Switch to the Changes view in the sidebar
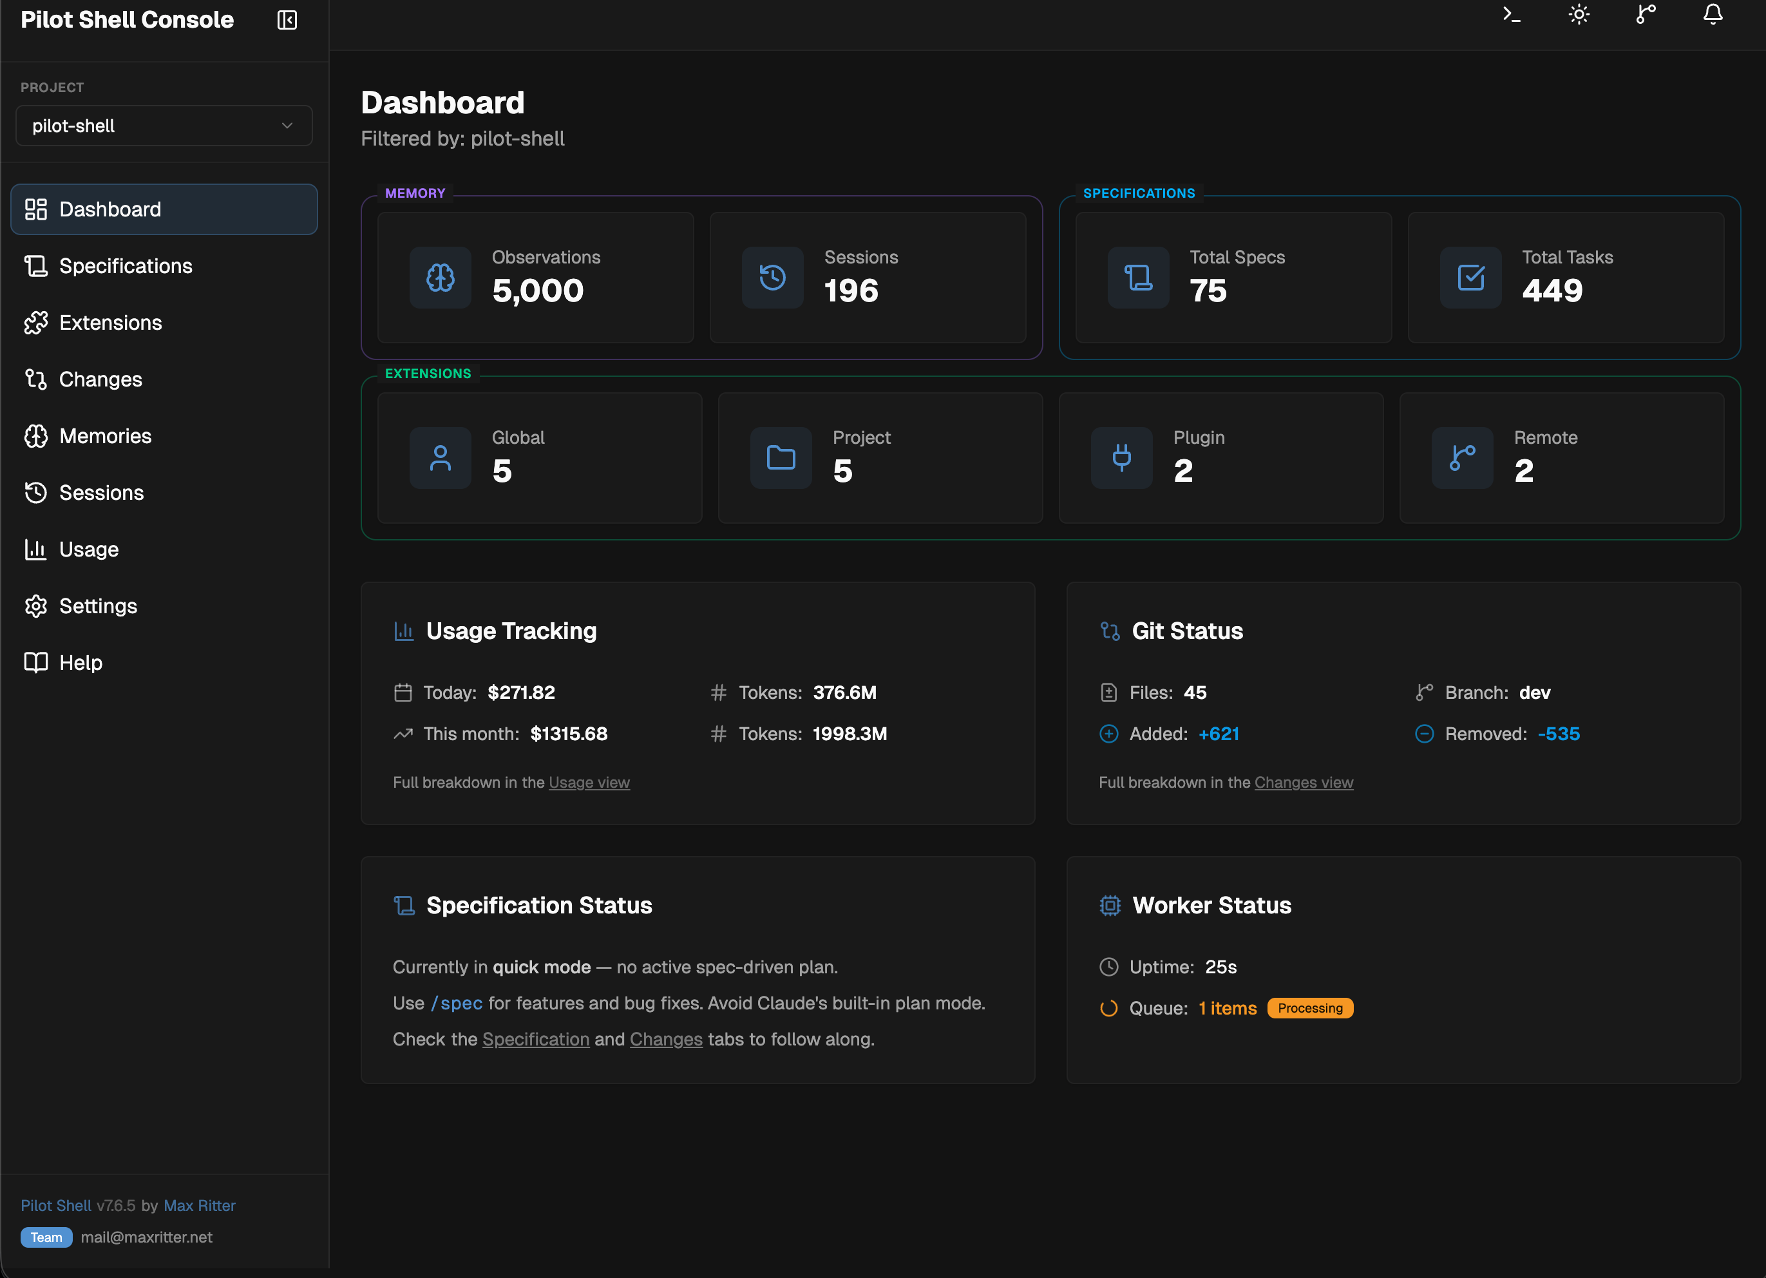1766x1278 pixels. click(101, 379)
